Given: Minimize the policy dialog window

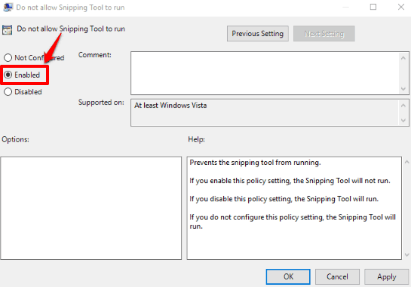Looking at the screenshot, I should coord(345,7).
